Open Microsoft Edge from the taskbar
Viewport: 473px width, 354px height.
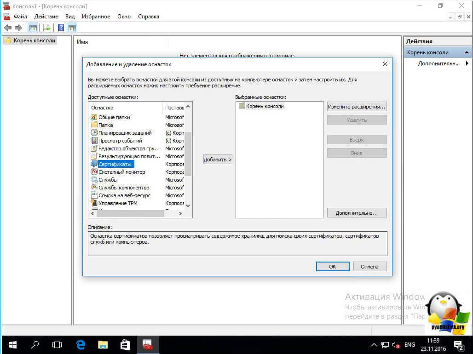coord(81,344)
